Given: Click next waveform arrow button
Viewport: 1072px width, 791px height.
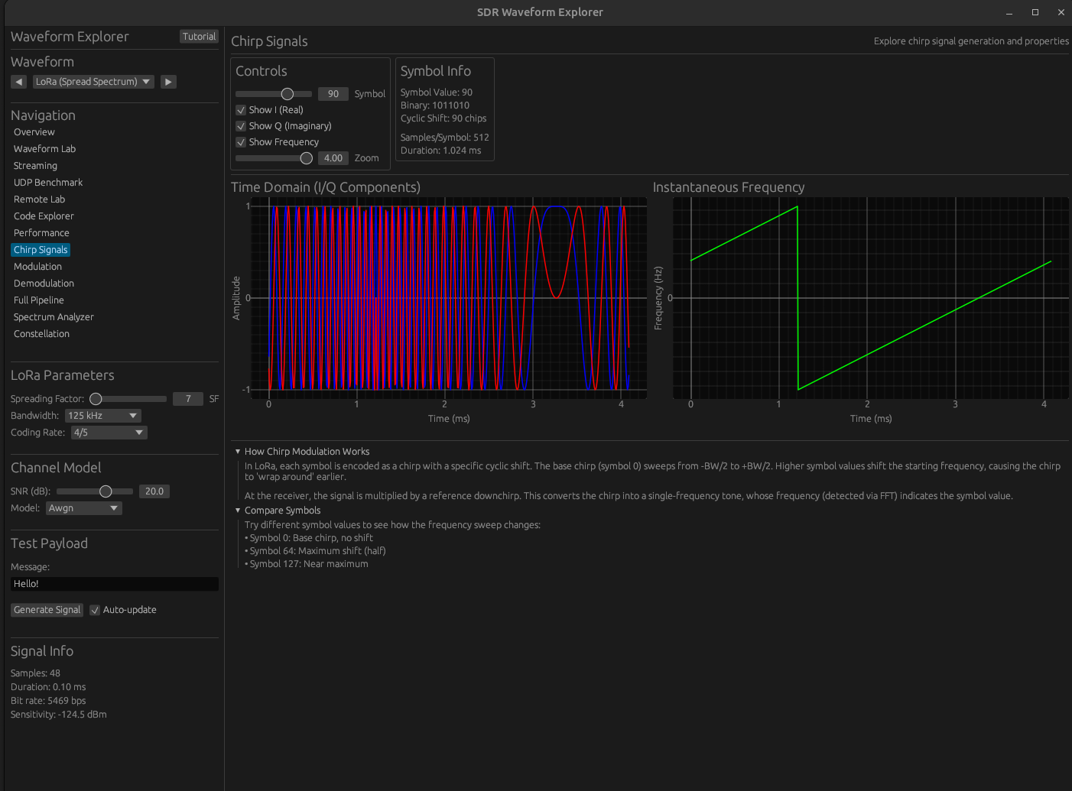Looking at the screenshot, I should coord(168,82).
